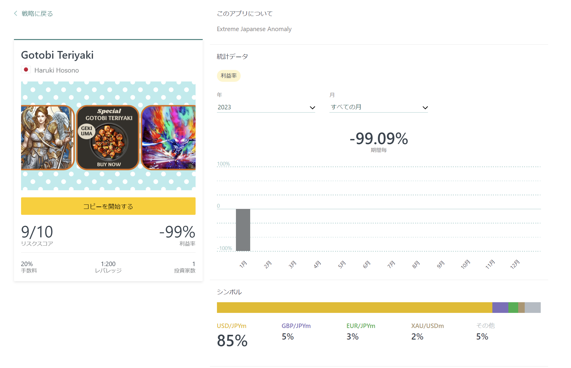Viewport: 571px width, 368px height.
Task: Click the back arrow beside 戦略に戻る
Action: click(16, 13)
